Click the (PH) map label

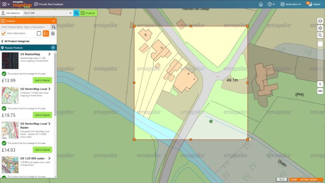click(x=299, y=95)
